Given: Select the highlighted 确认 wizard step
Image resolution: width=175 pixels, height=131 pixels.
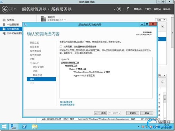Looking at the screenshot, I should [41, 79].
